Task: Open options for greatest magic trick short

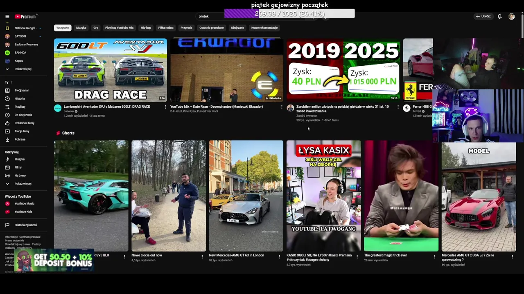Action: (435, 257)
